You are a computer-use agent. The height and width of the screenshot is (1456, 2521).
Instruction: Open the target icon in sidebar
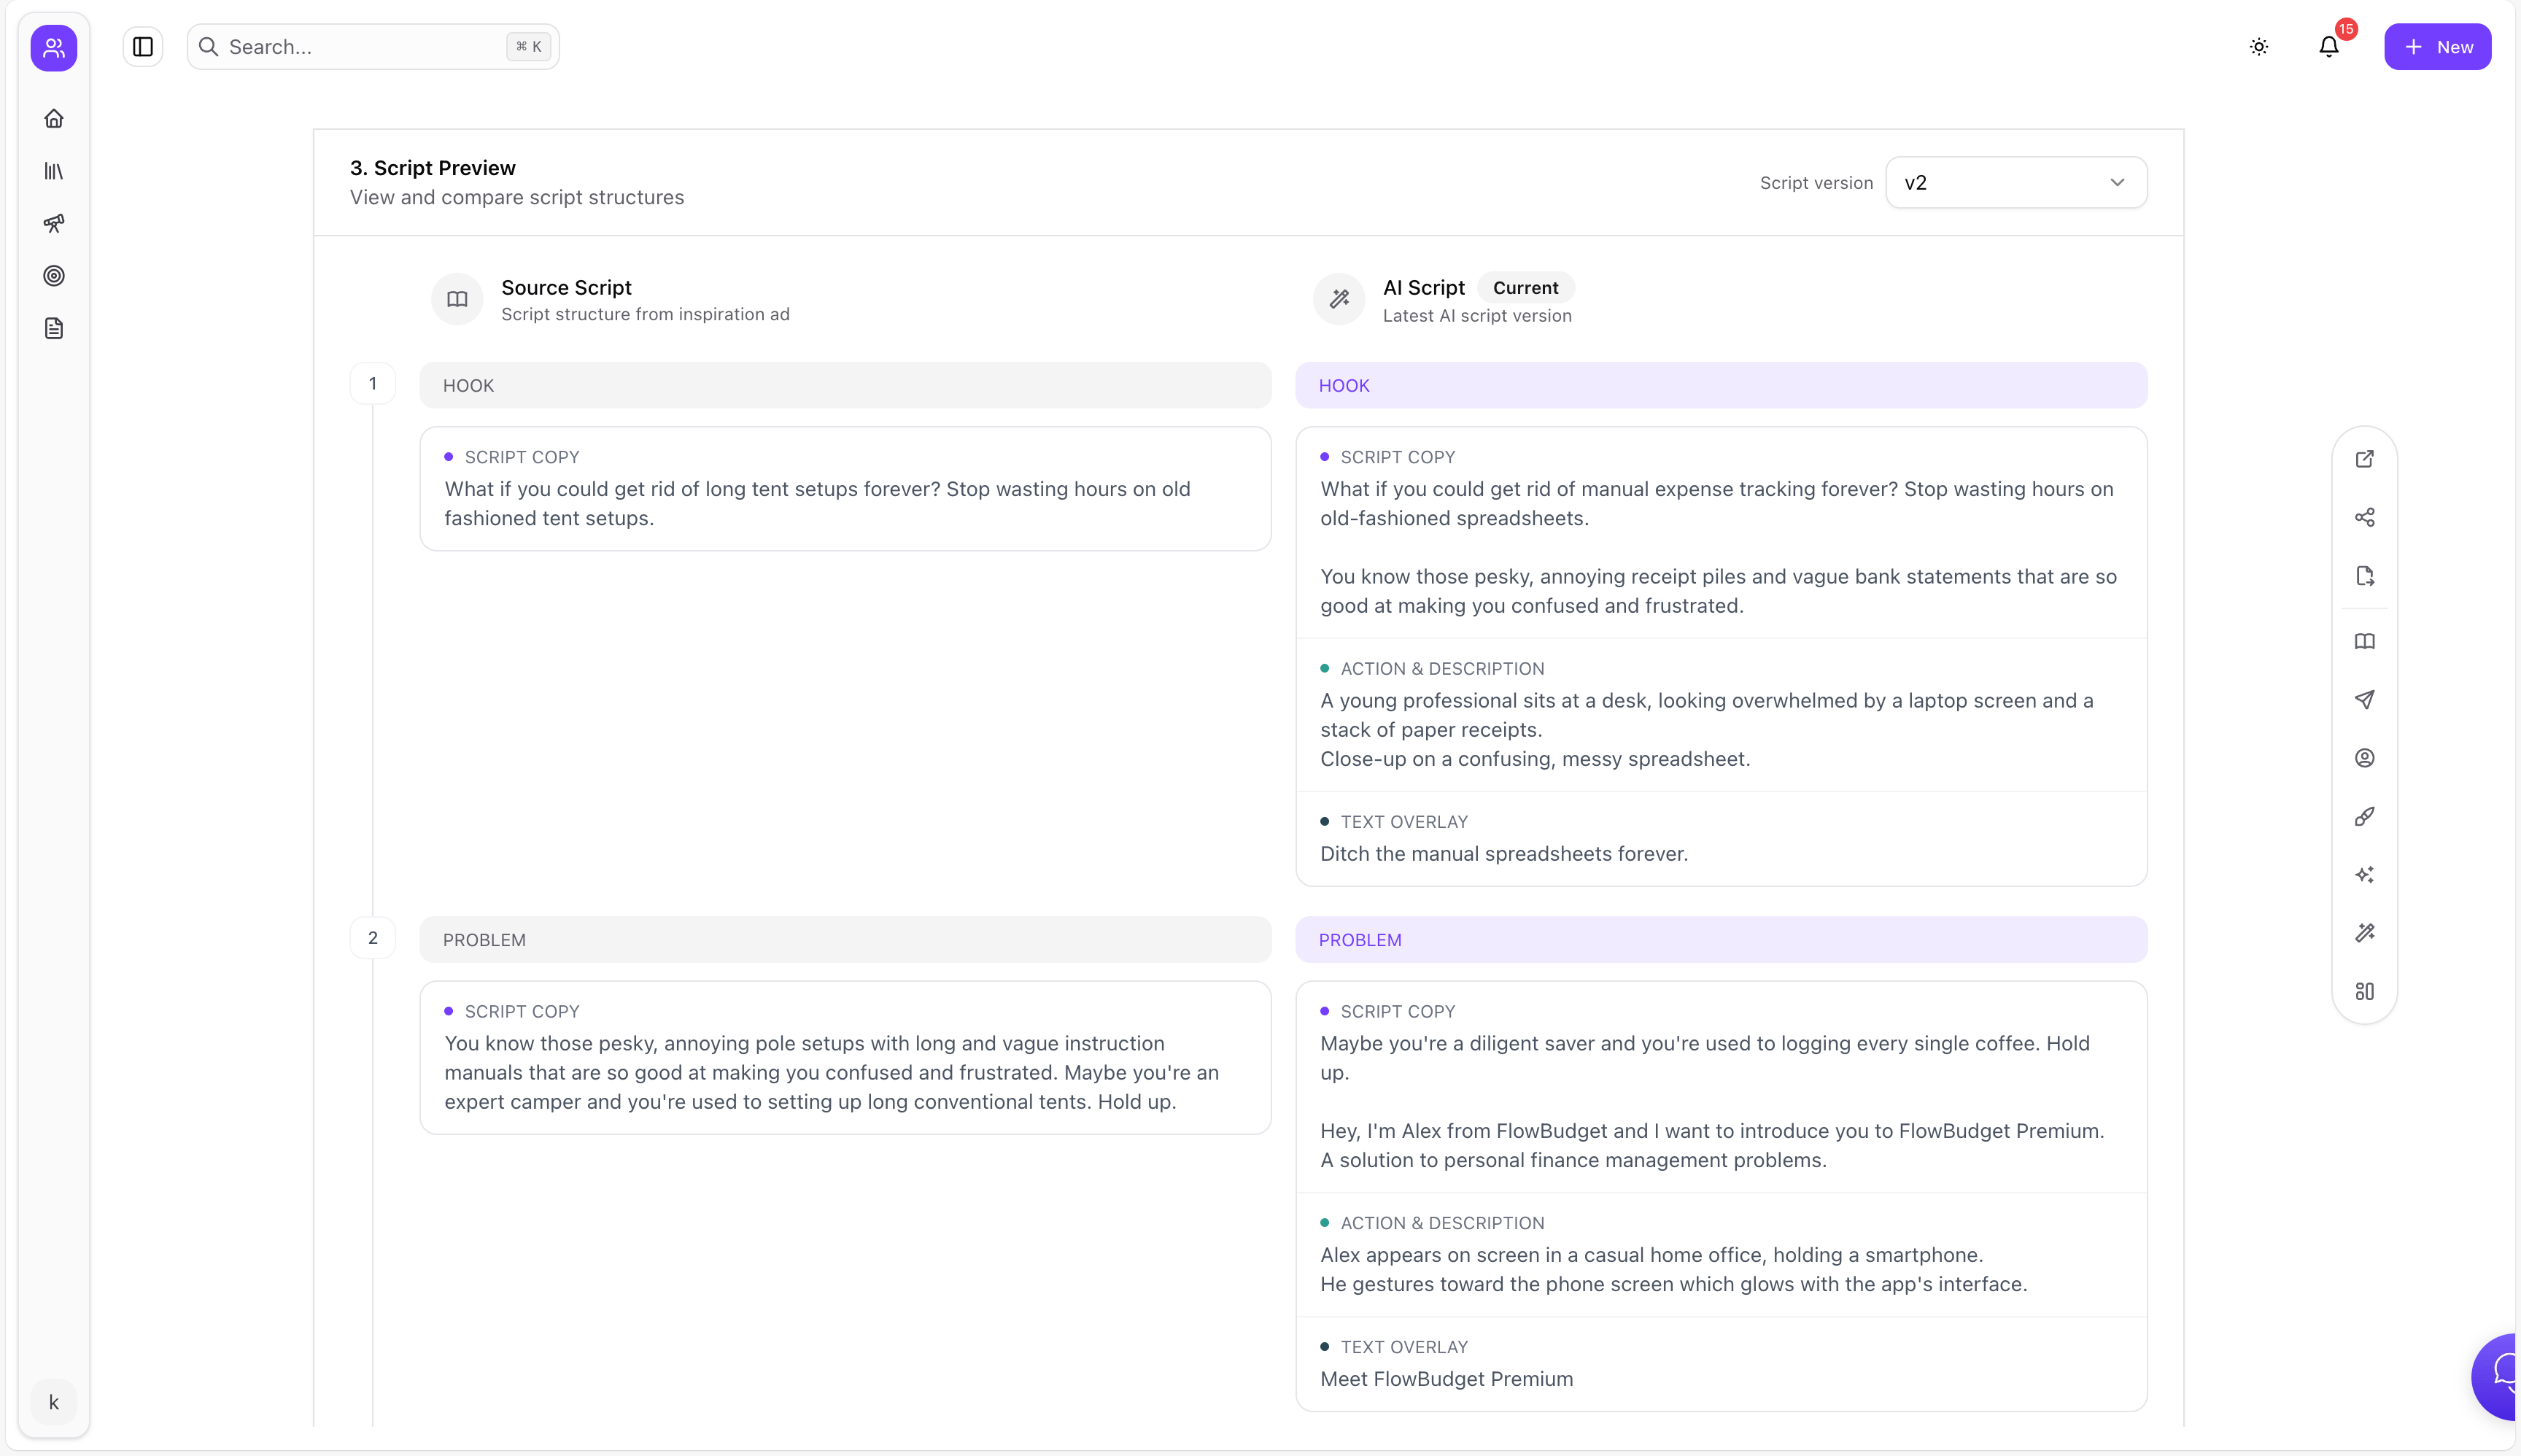(54, 276)
